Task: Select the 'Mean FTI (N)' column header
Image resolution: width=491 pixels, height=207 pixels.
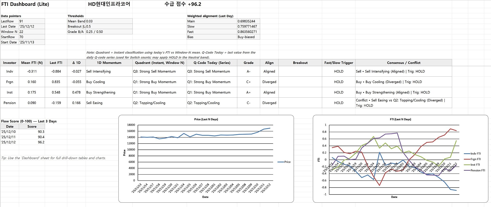Action: [x=32, y=63]
